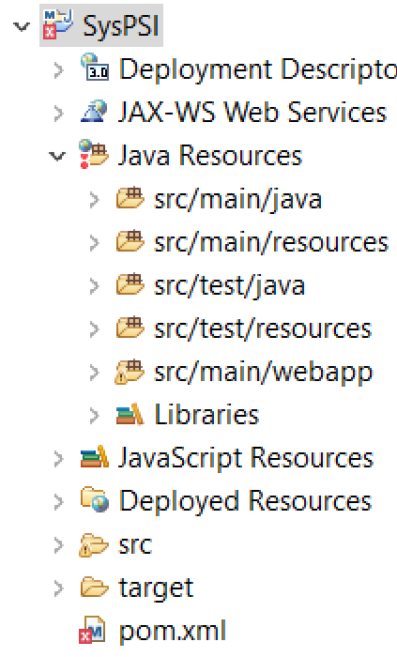This screenshot has height=657, width=397.
Task: Click the JAX-WS Web Services icon
Action: 94,111
